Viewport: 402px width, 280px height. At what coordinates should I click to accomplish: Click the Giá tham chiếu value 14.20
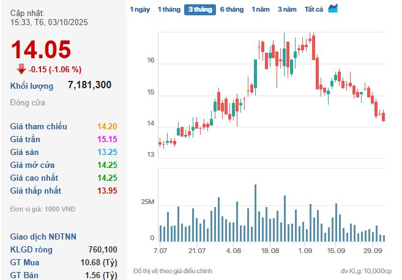tap(107, 126)
